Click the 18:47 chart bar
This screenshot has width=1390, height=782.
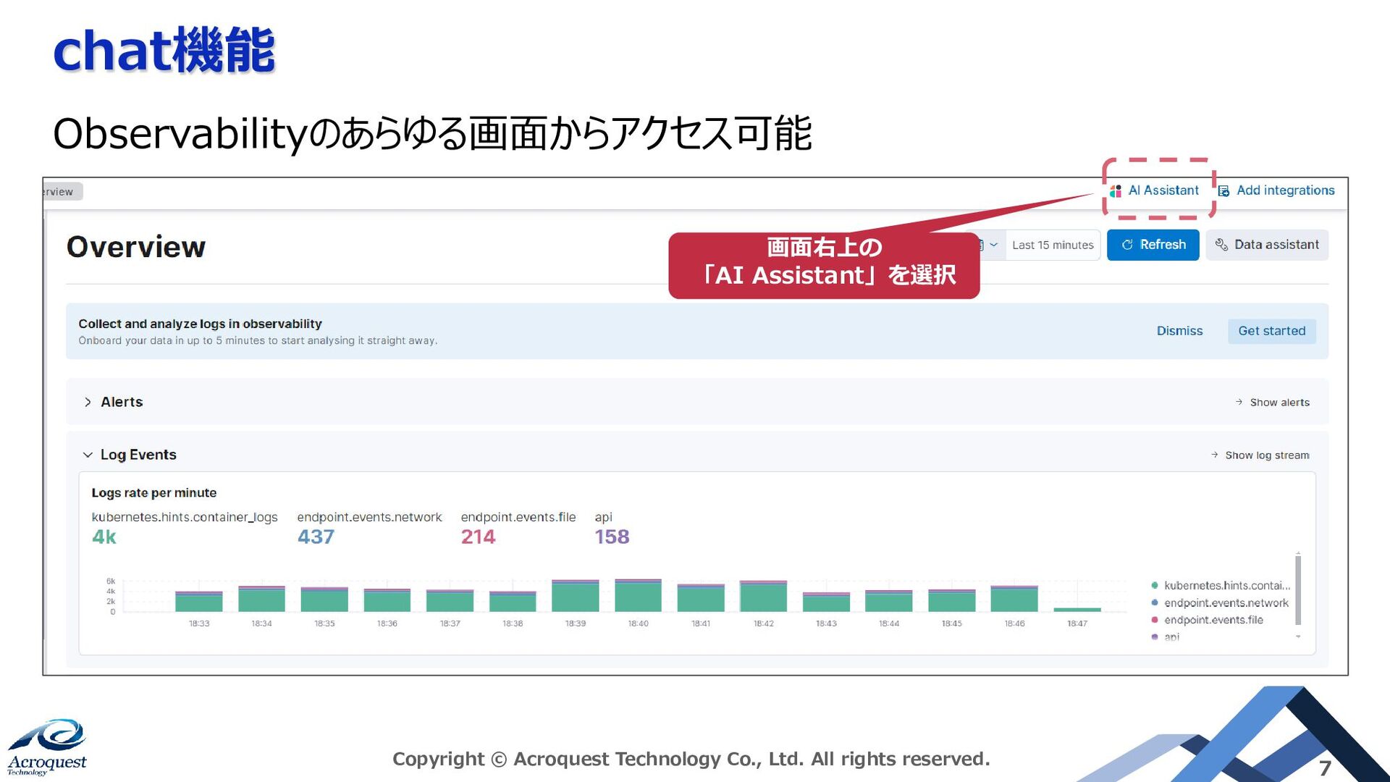point(1077,610)
